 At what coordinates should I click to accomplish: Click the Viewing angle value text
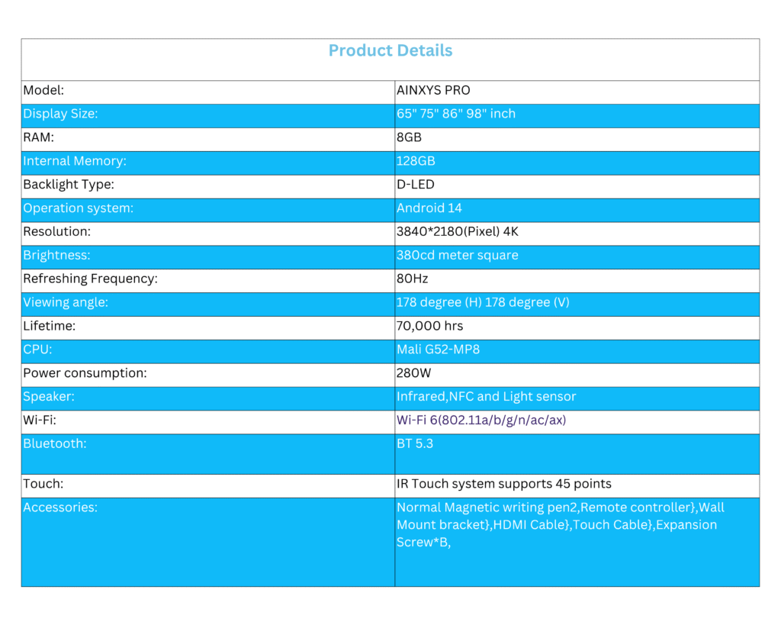click(483, 302)
